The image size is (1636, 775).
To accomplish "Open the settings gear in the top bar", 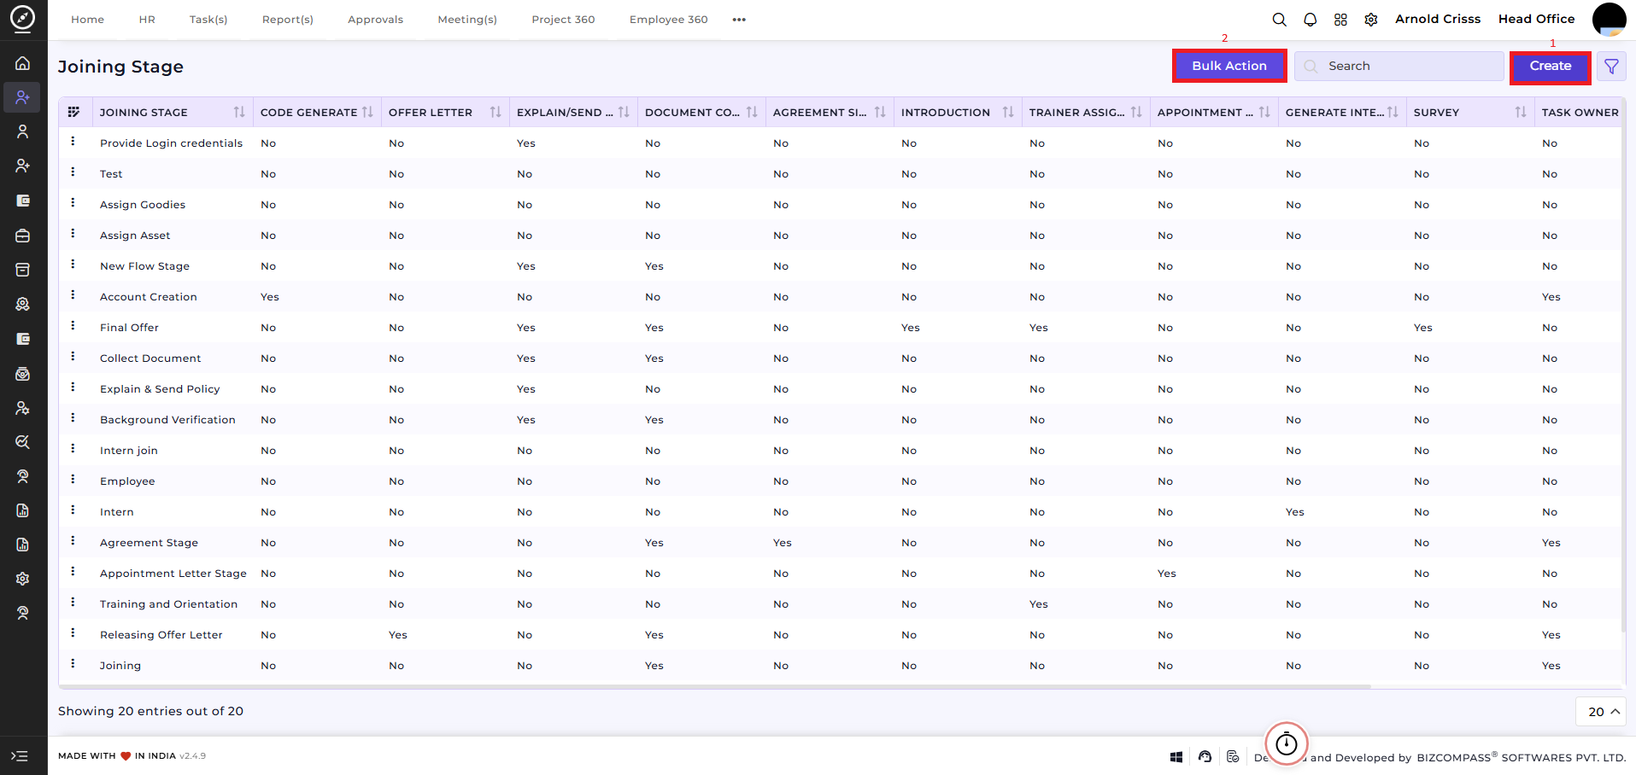I will coord(1371,20).
